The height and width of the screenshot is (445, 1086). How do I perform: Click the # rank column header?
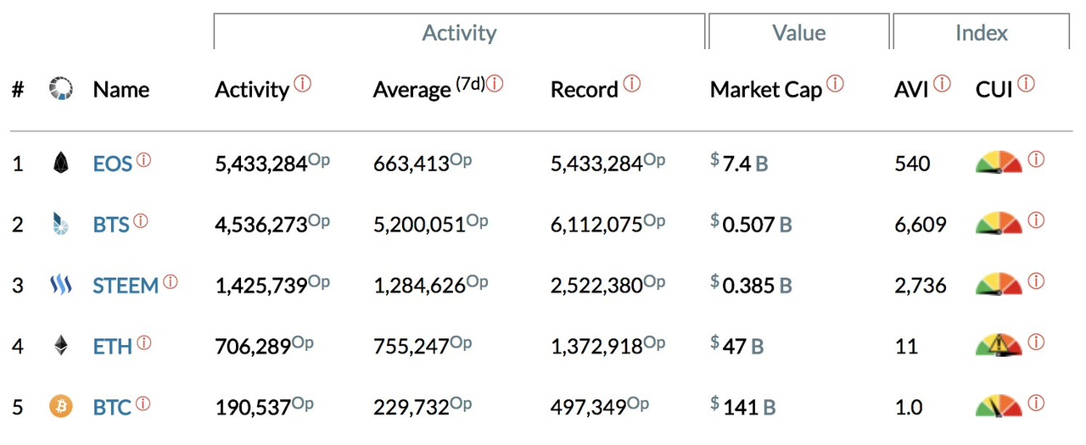pyautogui.click(x=17, y=90)
